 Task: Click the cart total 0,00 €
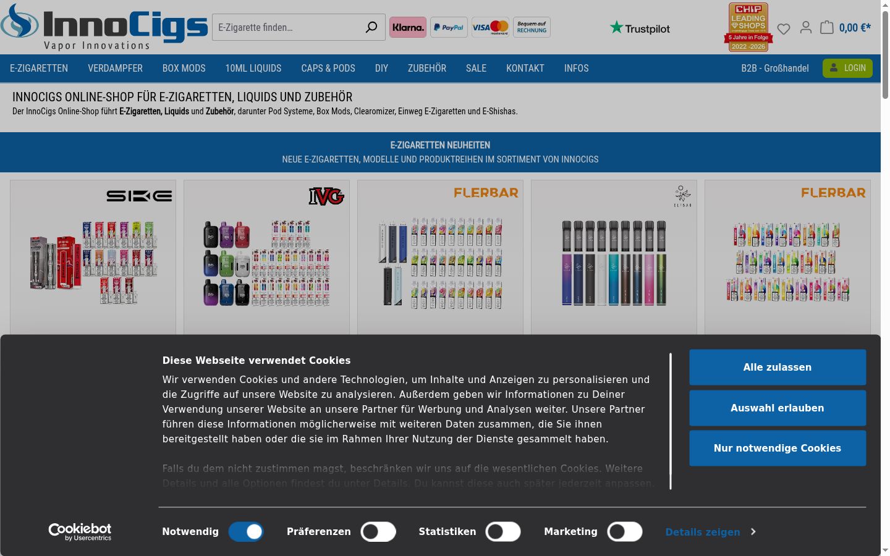pyautogui.click(x=855, y=28)
